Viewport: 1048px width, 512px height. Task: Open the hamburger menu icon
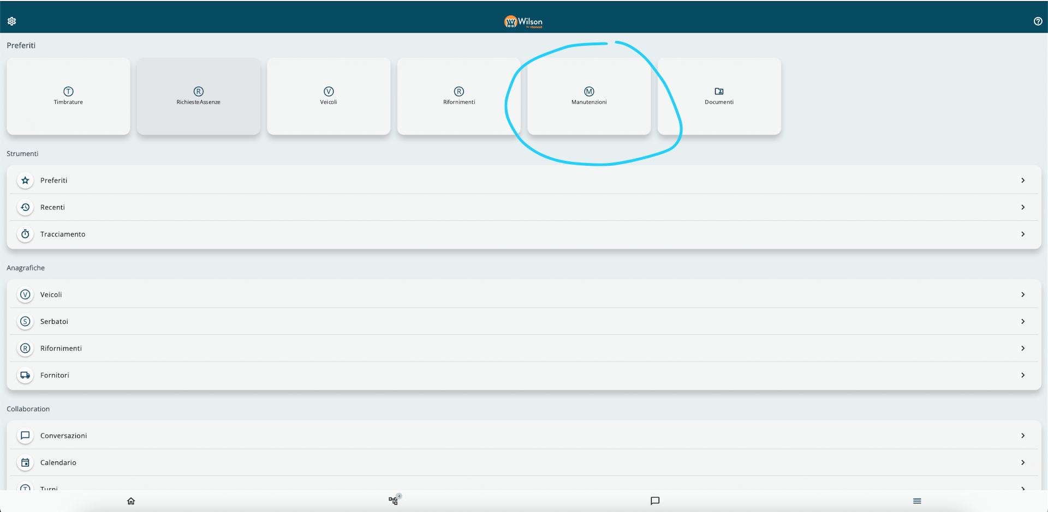(x=917, y=501)
